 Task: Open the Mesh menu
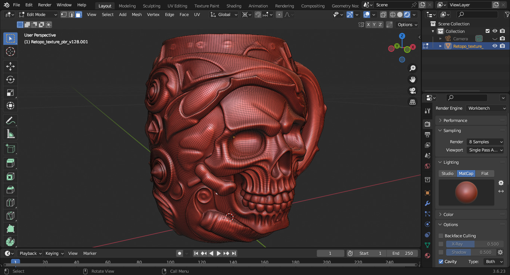pos(137,15)
